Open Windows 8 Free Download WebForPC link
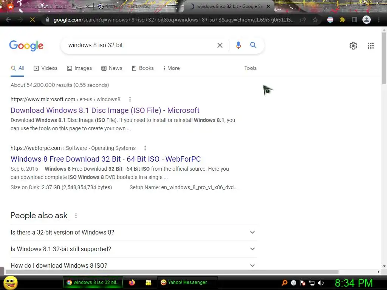The height and width of the screenshot is (290, 387). click(x=106, y=159)
